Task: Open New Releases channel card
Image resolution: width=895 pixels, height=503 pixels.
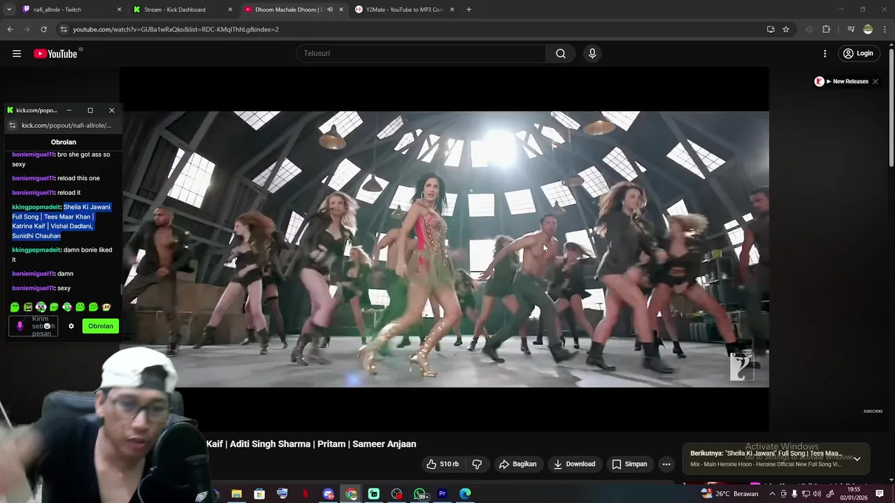Action: coord(841,82)
